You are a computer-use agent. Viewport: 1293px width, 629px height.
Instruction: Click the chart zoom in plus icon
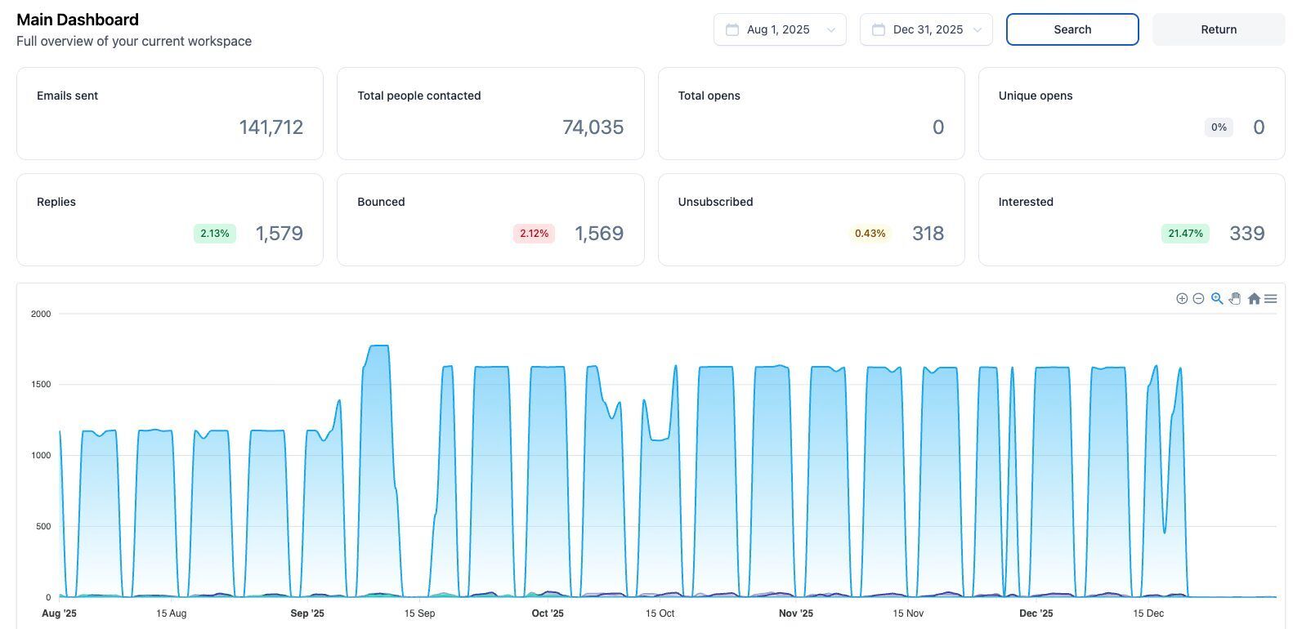pyautogui.click(x=1182, y=299)
